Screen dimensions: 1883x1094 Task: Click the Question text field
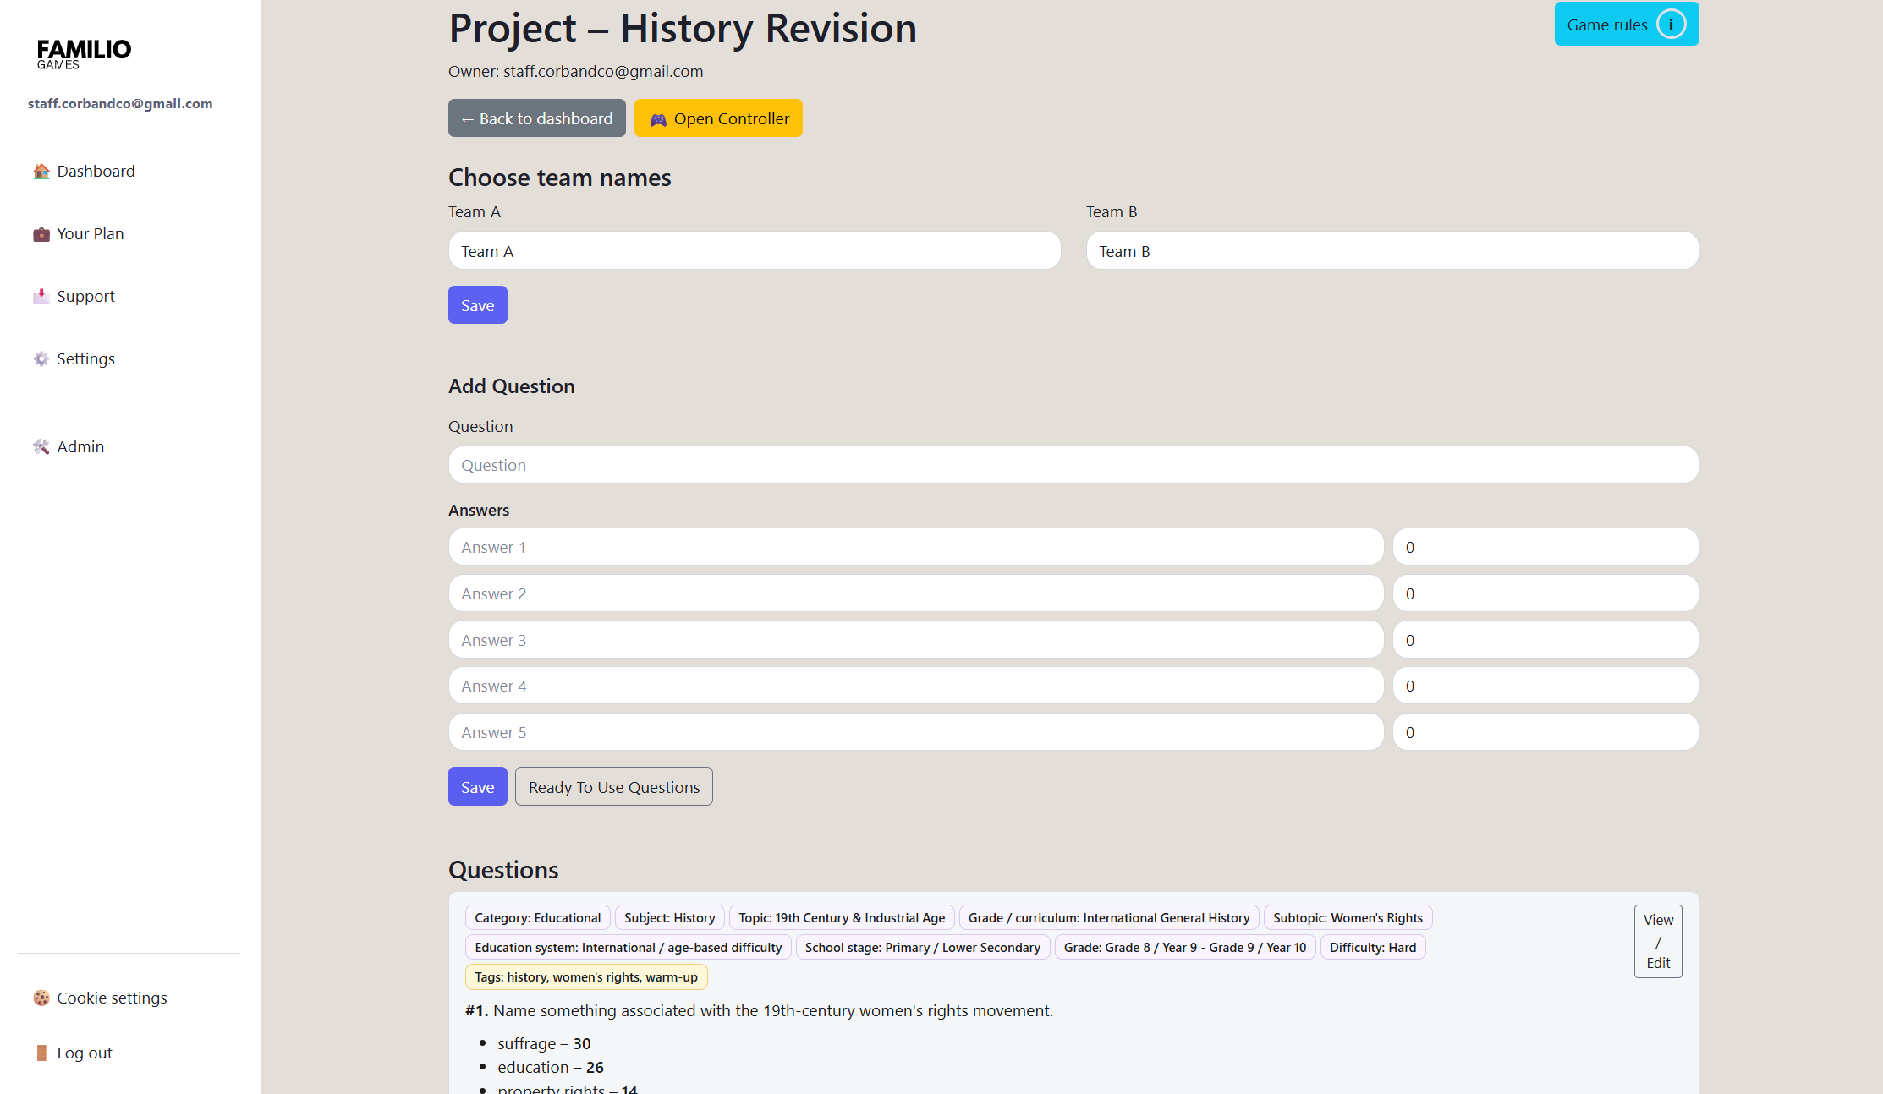pyautogui.click(x=1073, y=465)
